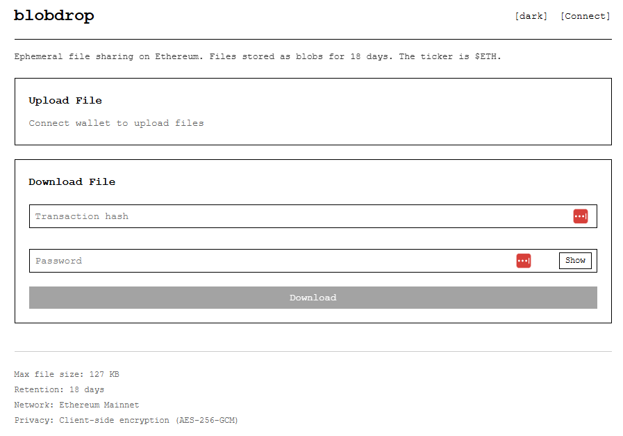Open wallet connection via [Connect]
Viewport: 623px width, 436px height.
coord(585,16)
